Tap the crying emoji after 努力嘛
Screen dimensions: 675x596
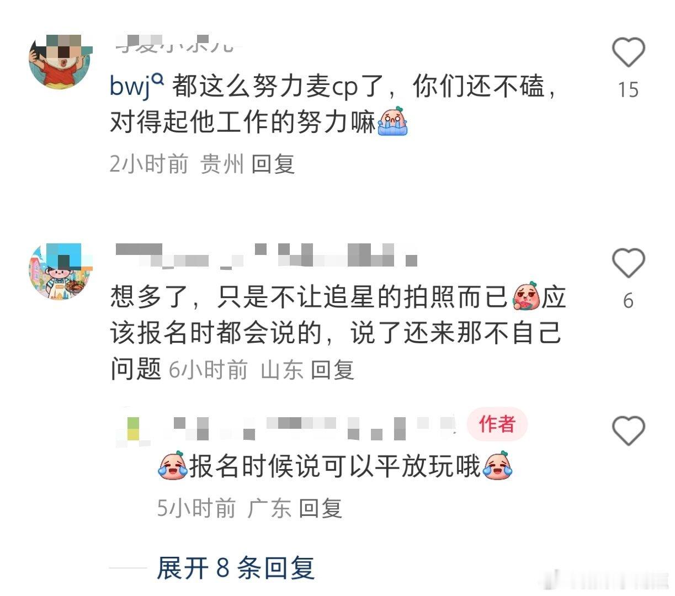pos(392,121)
